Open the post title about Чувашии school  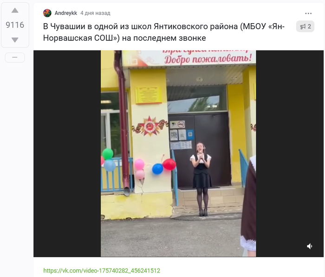pyautogui.click(x=164, y=32)
